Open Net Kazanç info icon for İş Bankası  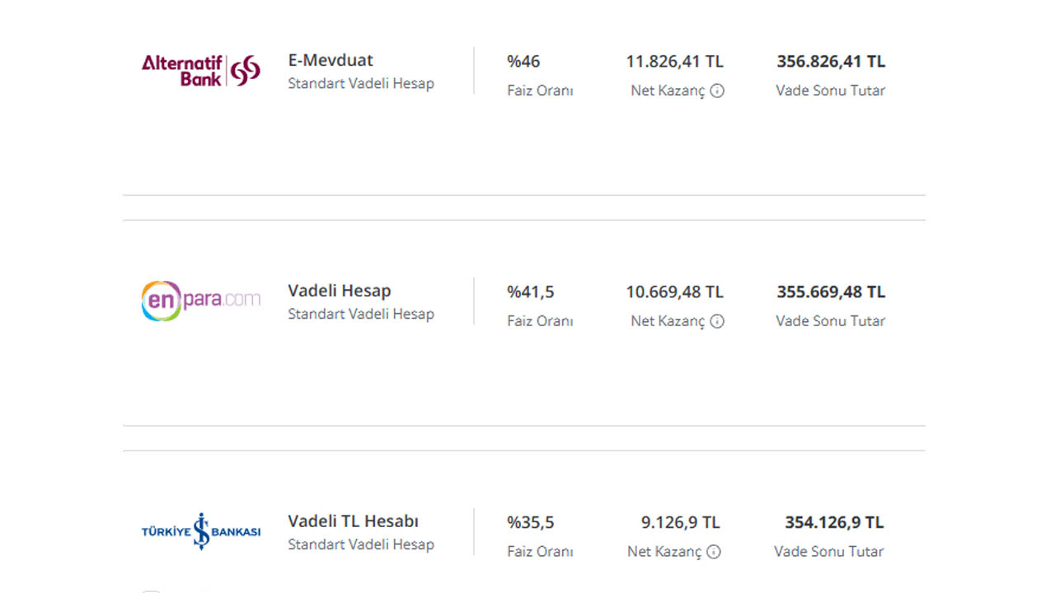click(714, 552)
